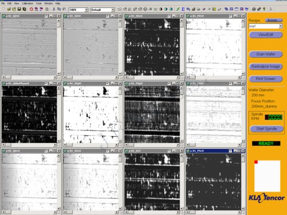Click the ReAnalyze Image button
287x215 pixels.
[266, 67]
